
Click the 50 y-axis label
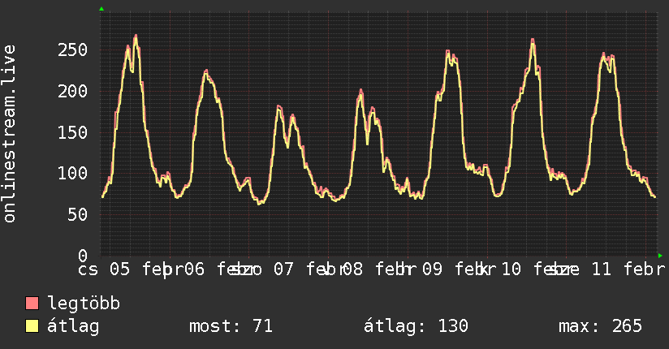[x=78, y=214]
